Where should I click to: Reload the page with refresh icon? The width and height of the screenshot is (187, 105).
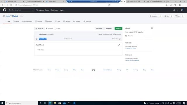click(11, 5)
